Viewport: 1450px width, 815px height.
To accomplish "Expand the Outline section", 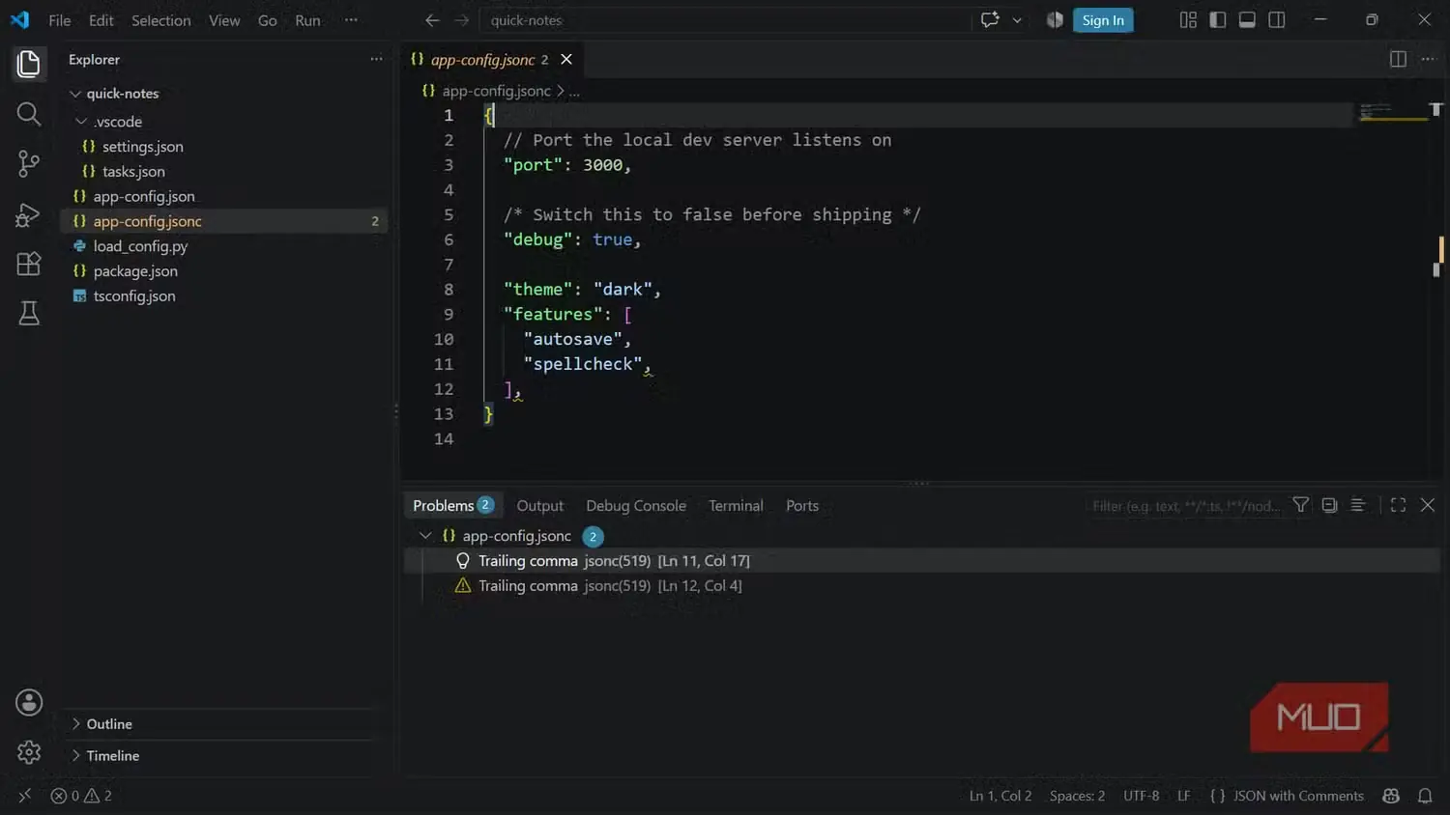I will pos(75,724).
